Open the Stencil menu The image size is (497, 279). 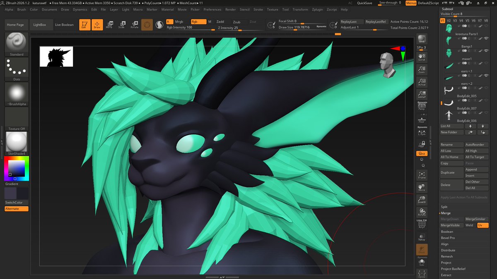(x=245, y=9)
